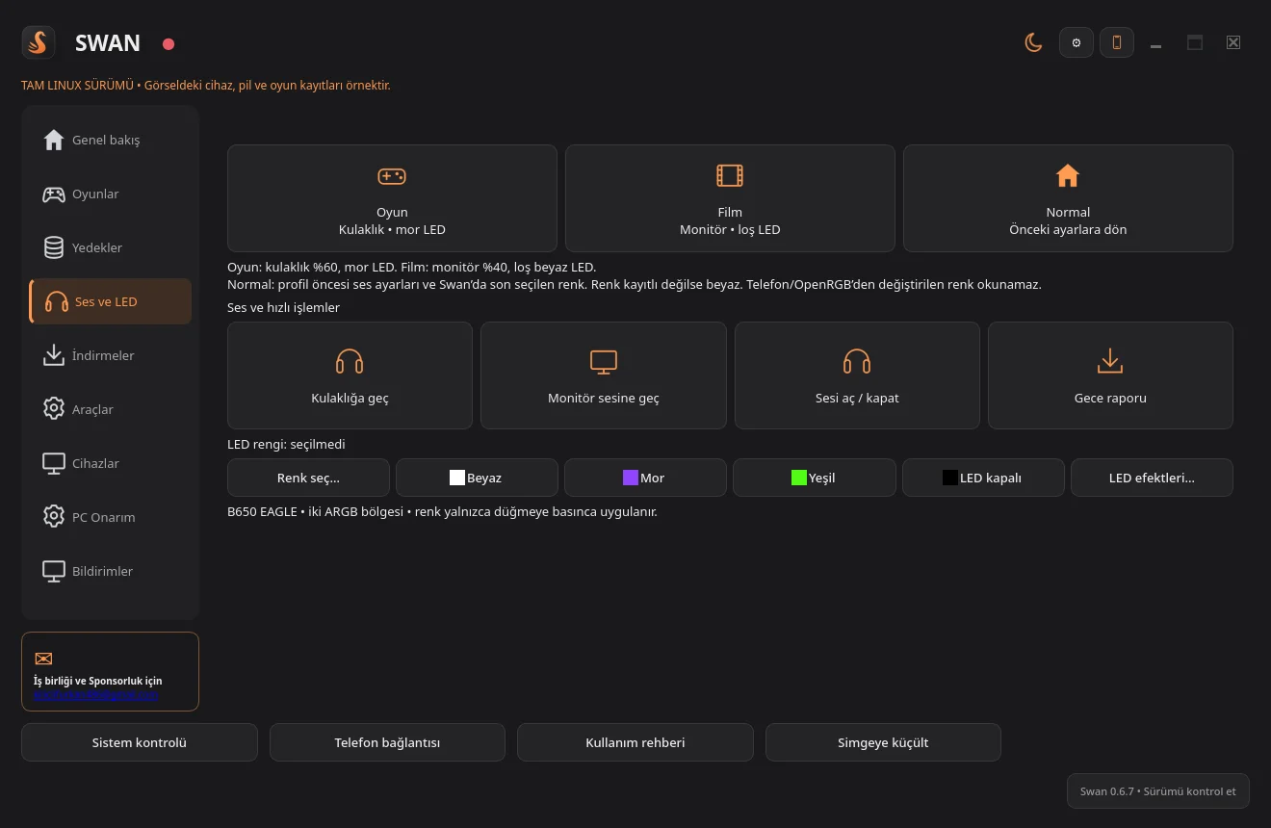This screenshot has height=828, width=1271.
Task: Click Sistem kontrolü button
Action: [140, 742]
